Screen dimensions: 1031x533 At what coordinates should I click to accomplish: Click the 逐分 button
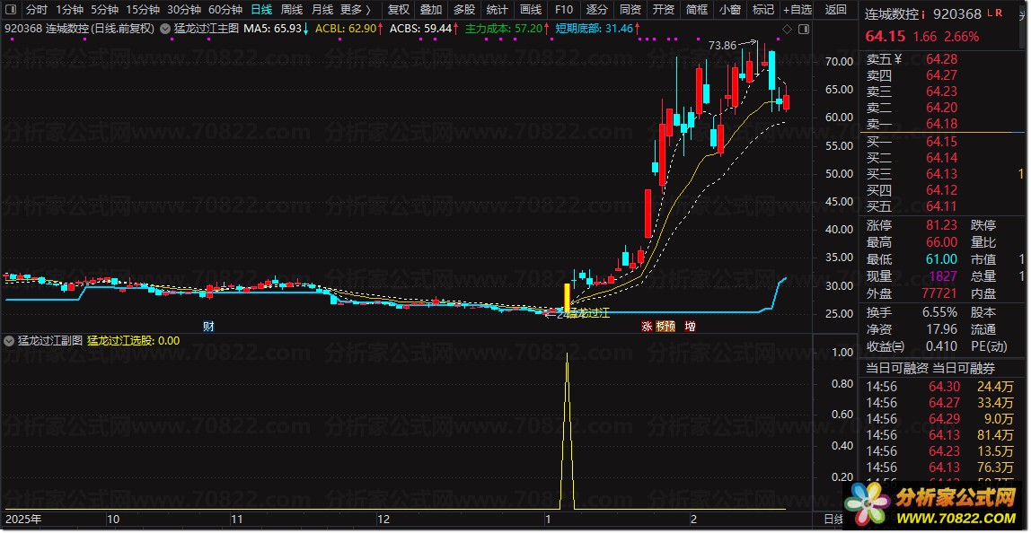596,10
